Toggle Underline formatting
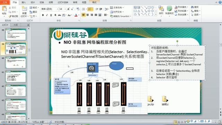This screenshot has width=222, height=125. pyautogui.click(x=51, y=15)
